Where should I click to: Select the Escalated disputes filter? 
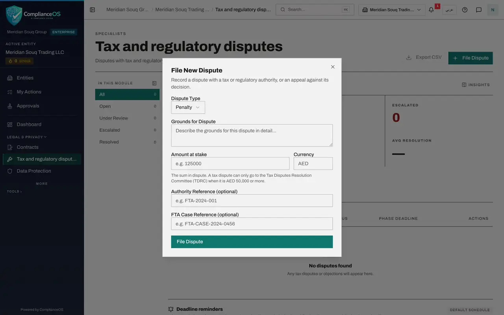click(x=127, y=130)
